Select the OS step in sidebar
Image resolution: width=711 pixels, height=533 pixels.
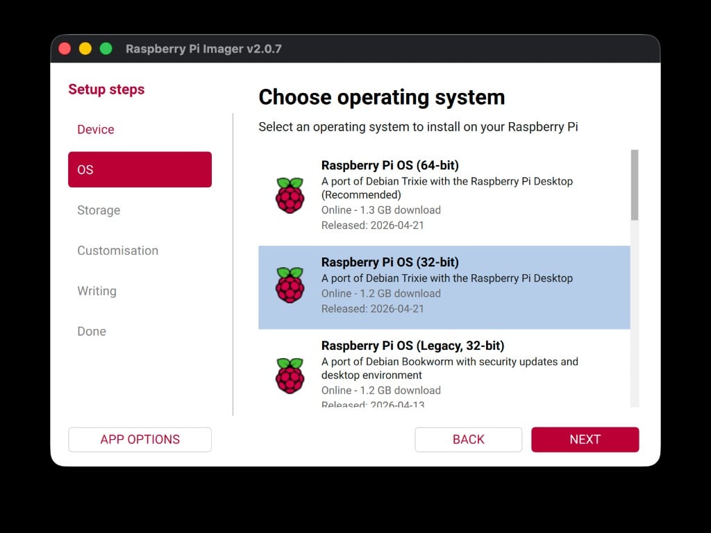140,169
